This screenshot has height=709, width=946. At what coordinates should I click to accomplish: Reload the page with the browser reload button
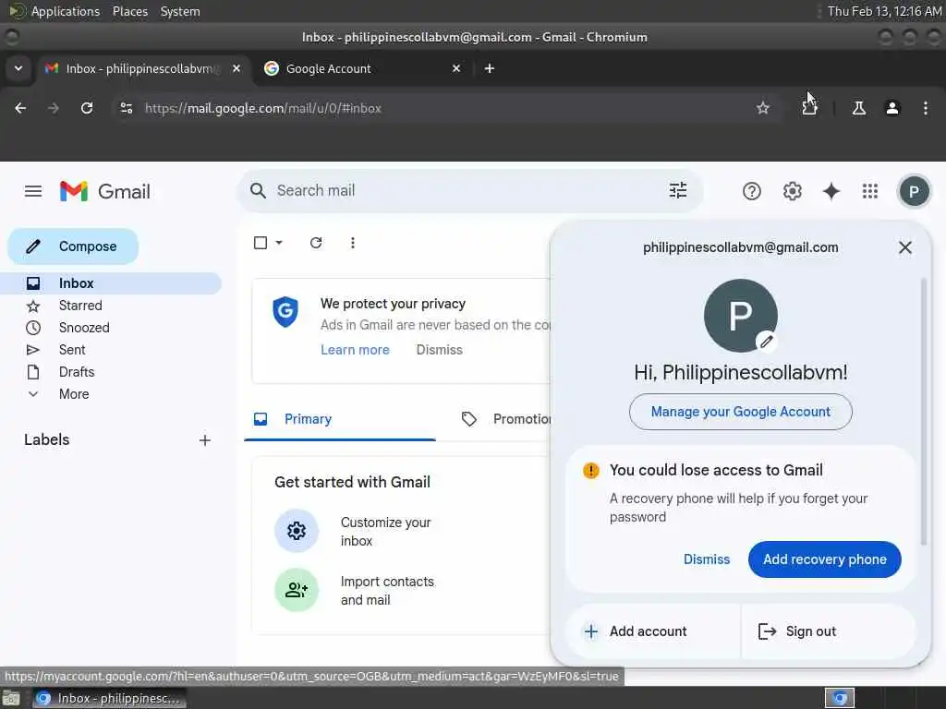87,108
